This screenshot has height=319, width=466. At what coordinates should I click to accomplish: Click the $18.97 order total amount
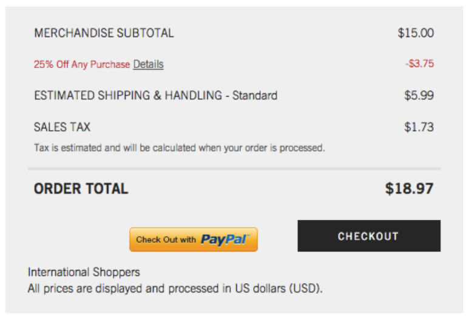coord(409,189)
